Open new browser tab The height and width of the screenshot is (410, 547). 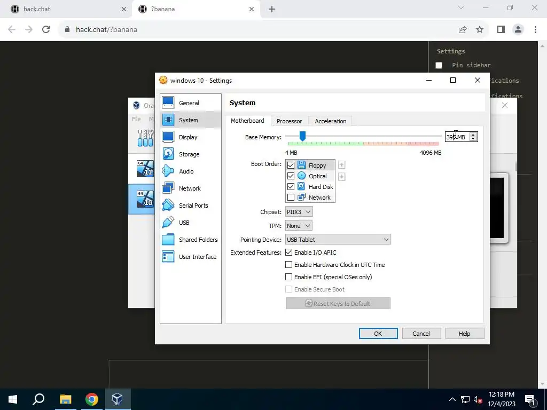272,9
